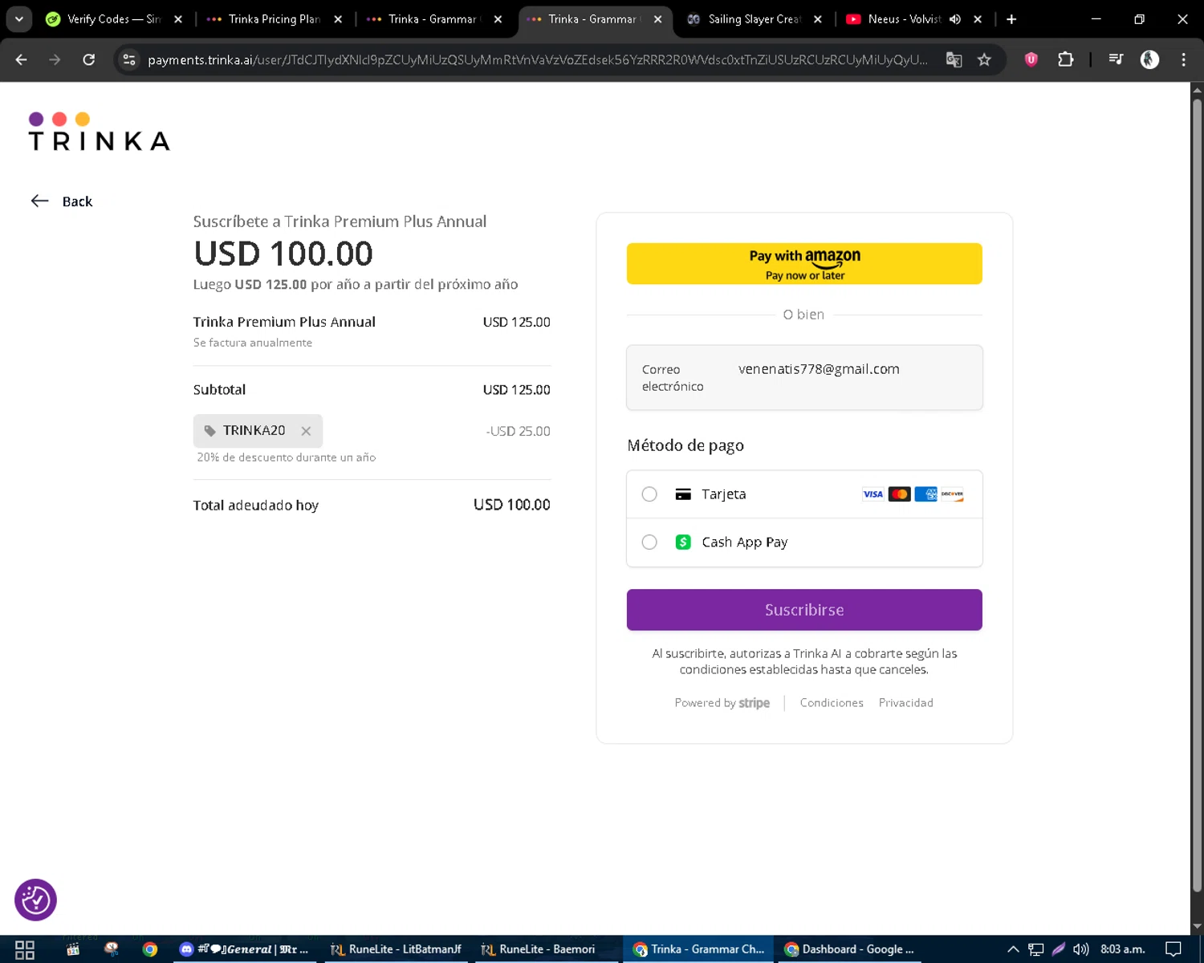The width and height of the screenshot is (1204, 963).
Task: Click the Discover card logo
Action: [x=952, y=494]
